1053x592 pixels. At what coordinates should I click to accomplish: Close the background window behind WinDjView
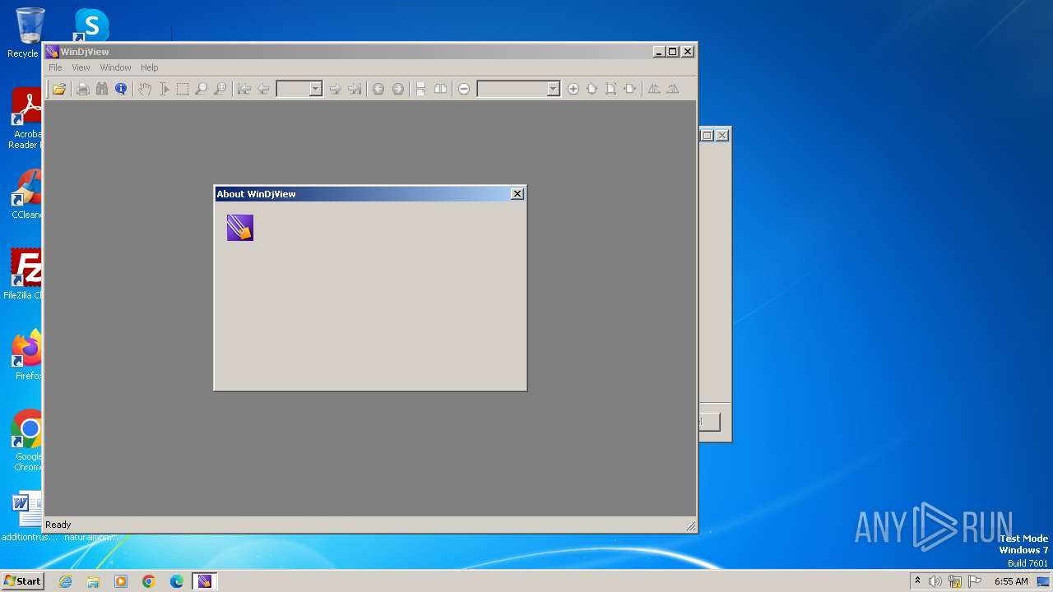pos(722,135)
